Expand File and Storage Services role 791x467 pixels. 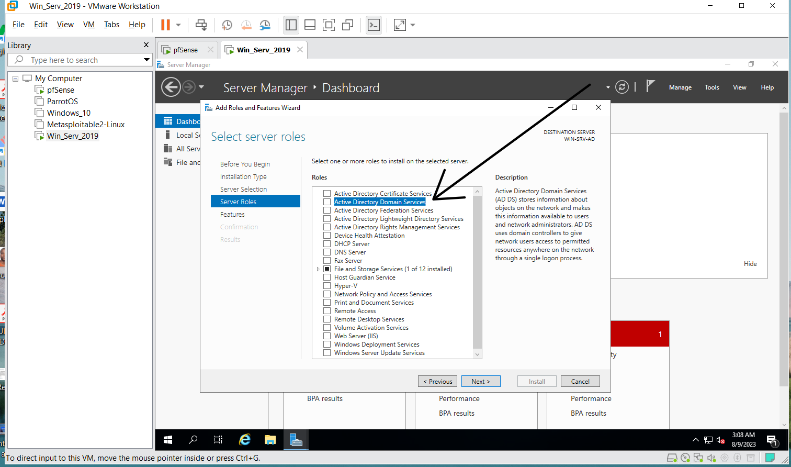[x=318, y=269]
